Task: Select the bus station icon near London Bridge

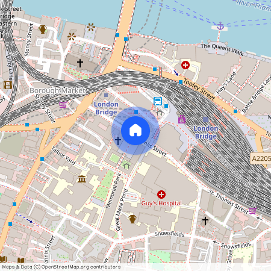Action: (x=158, y=101)
